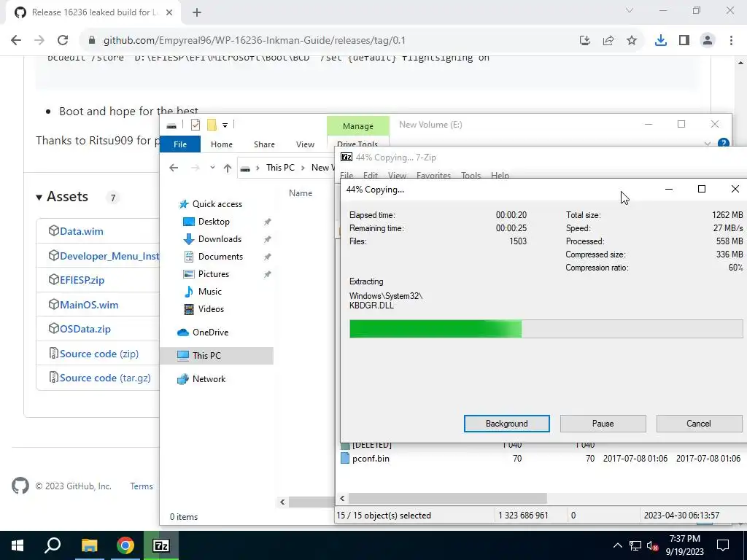The width and height of the screenshot is (747, 560).
Task: Open Videos in Explorer sidebar
Action: 211,309
